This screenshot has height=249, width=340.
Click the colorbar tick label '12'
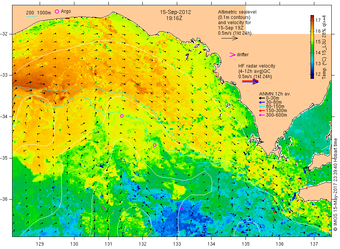318,74
